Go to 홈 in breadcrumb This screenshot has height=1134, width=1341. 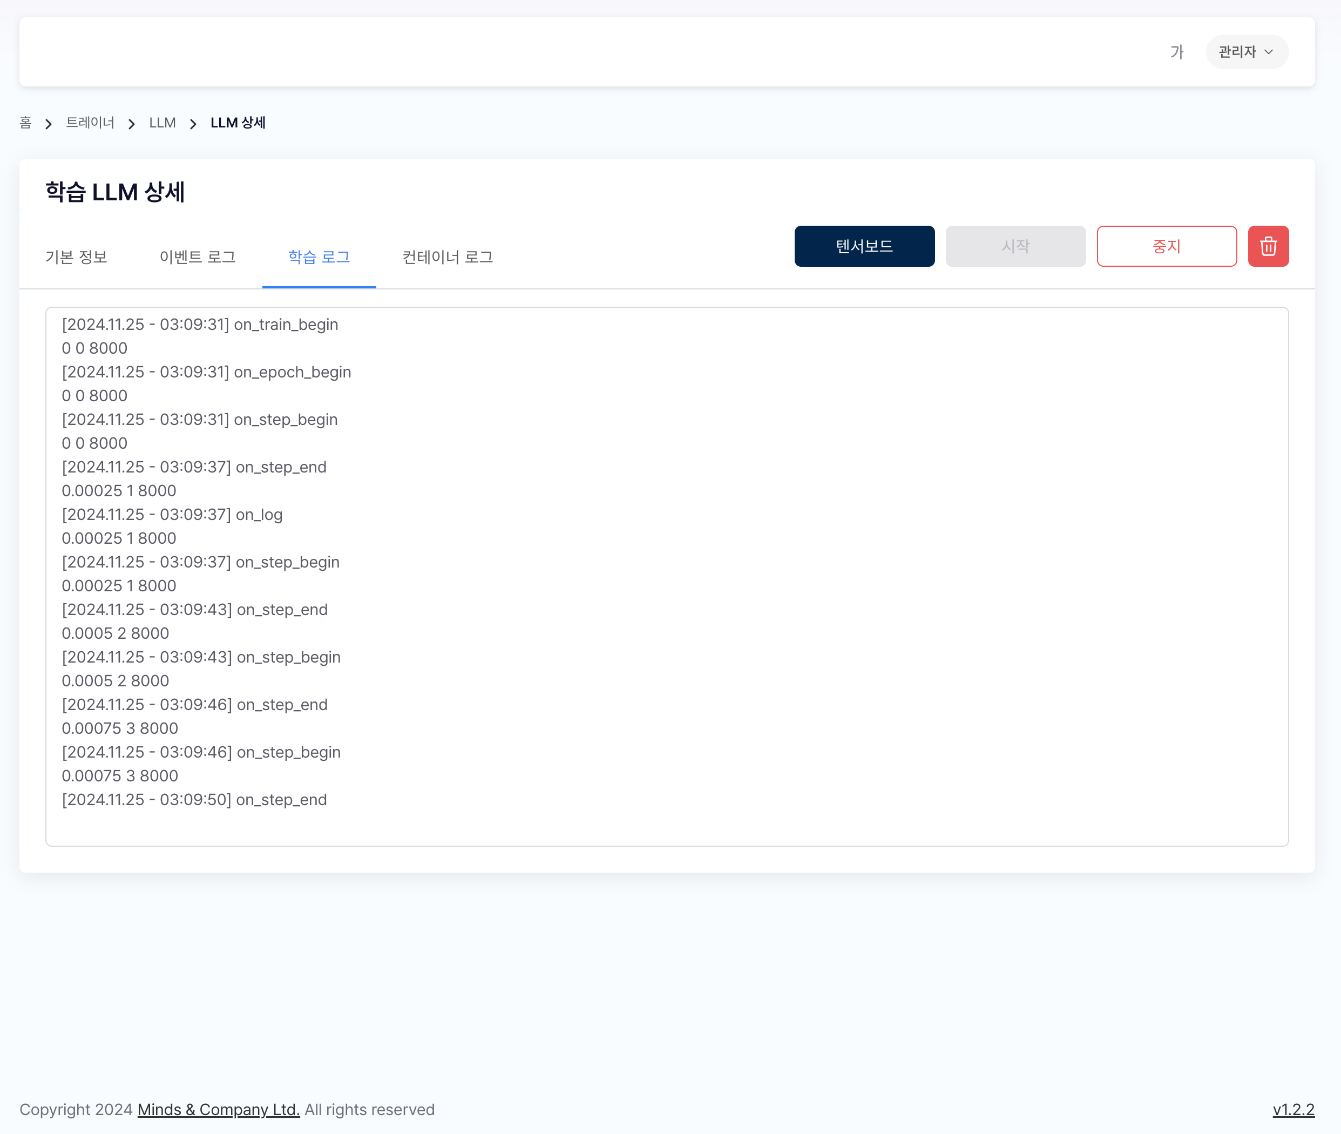(x=26, y=123)
